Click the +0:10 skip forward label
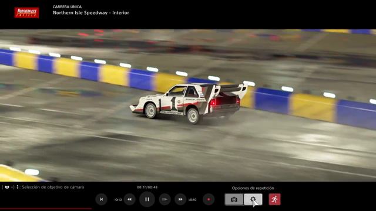This screenshot has height=211, width=376. [x=192, y=199]
